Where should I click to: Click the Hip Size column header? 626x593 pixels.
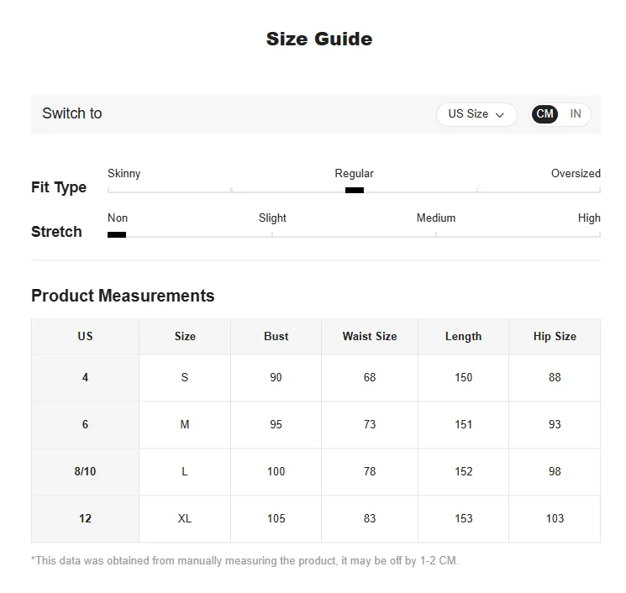pos(555,336)
